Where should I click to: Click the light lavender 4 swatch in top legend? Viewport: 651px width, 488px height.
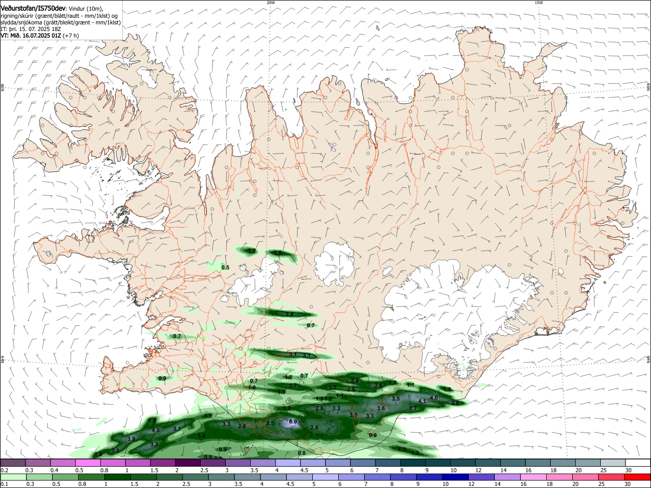(287, 463)
